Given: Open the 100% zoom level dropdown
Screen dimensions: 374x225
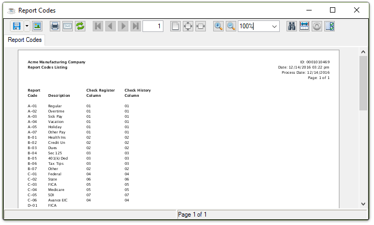Looking at the screenshot, I should tap(274, 26).
